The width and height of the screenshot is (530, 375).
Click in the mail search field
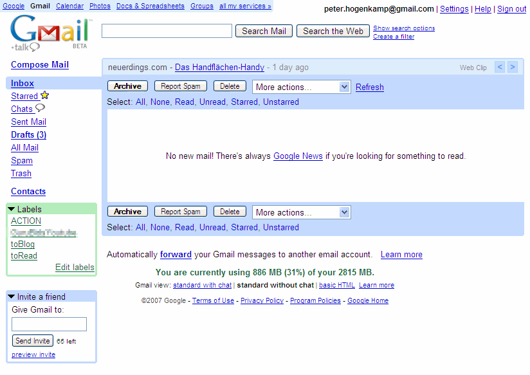pos(167,31)
